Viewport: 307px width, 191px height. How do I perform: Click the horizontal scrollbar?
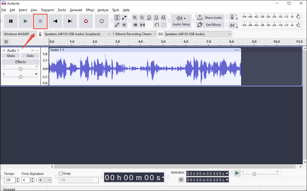[x=175, y=166]
